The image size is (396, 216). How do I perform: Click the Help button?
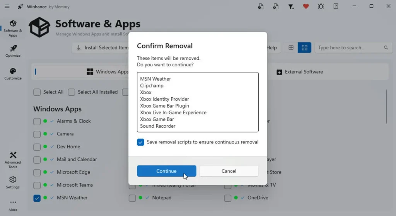(273, 47)
